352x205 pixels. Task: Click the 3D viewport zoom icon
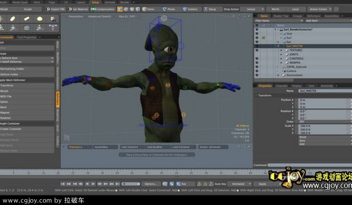pos(244,17)
